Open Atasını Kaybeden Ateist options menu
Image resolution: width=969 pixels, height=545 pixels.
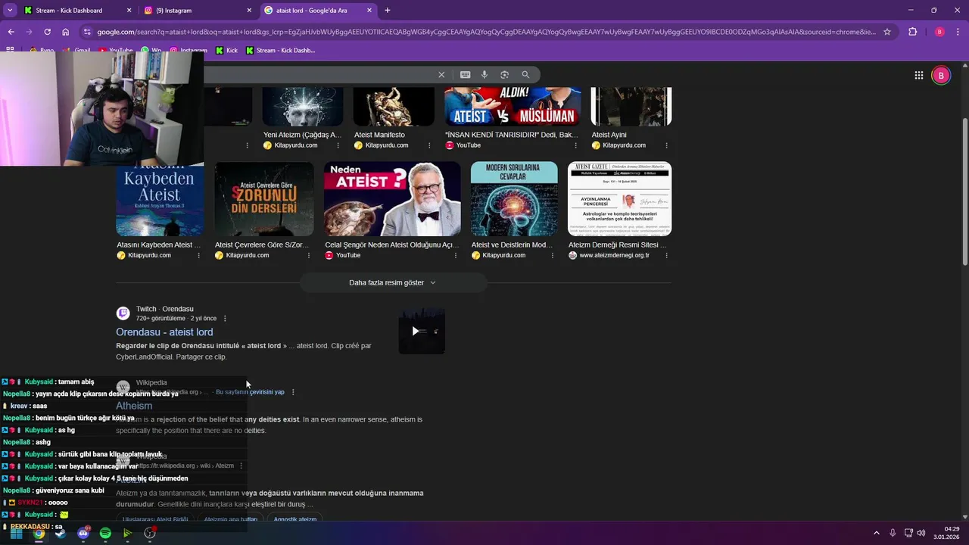point(199,256)
